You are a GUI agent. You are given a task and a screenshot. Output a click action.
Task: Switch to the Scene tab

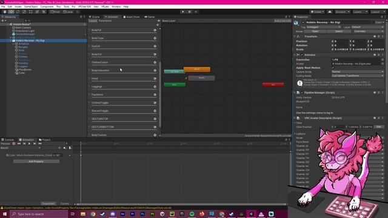pyautogui.click(x=94, y=17)
